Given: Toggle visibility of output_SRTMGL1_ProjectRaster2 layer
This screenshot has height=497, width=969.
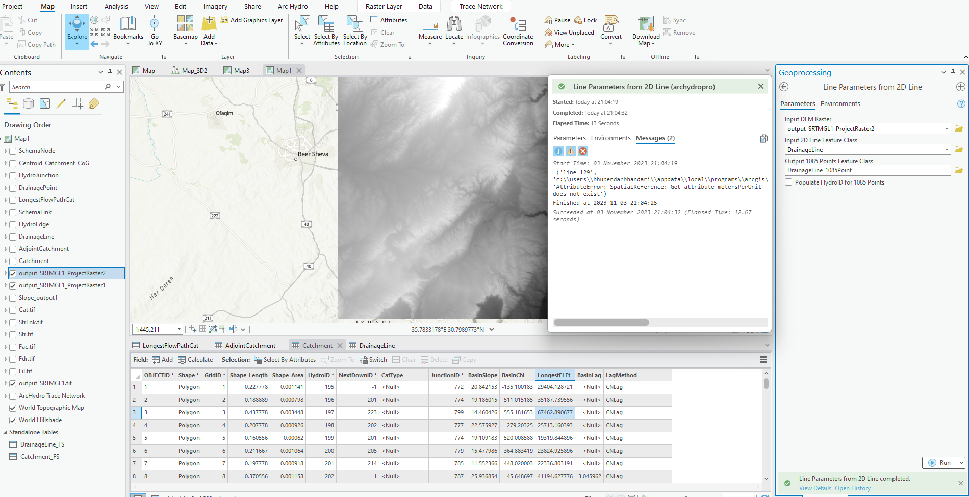Looking at the screenshot, I should tap(13, 273).
